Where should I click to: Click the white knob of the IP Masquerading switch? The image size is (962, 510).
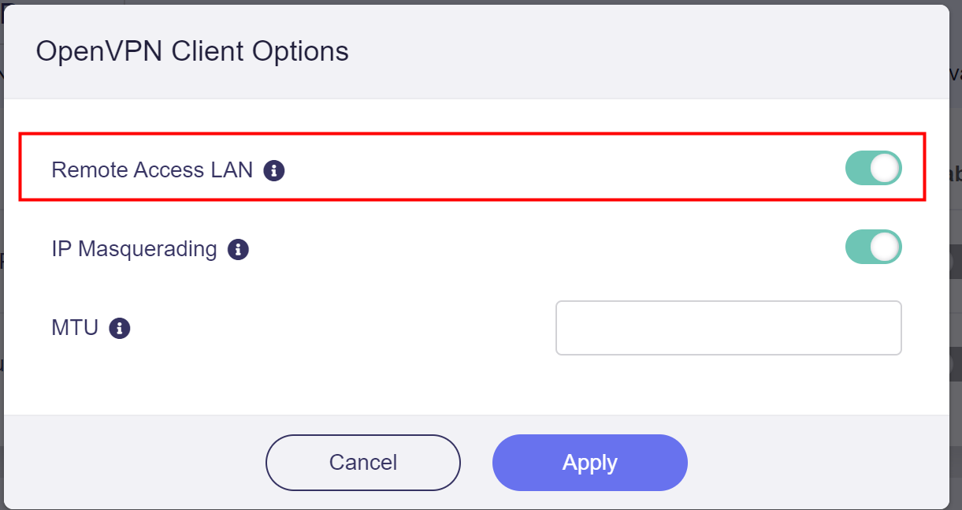coord(886,247)
